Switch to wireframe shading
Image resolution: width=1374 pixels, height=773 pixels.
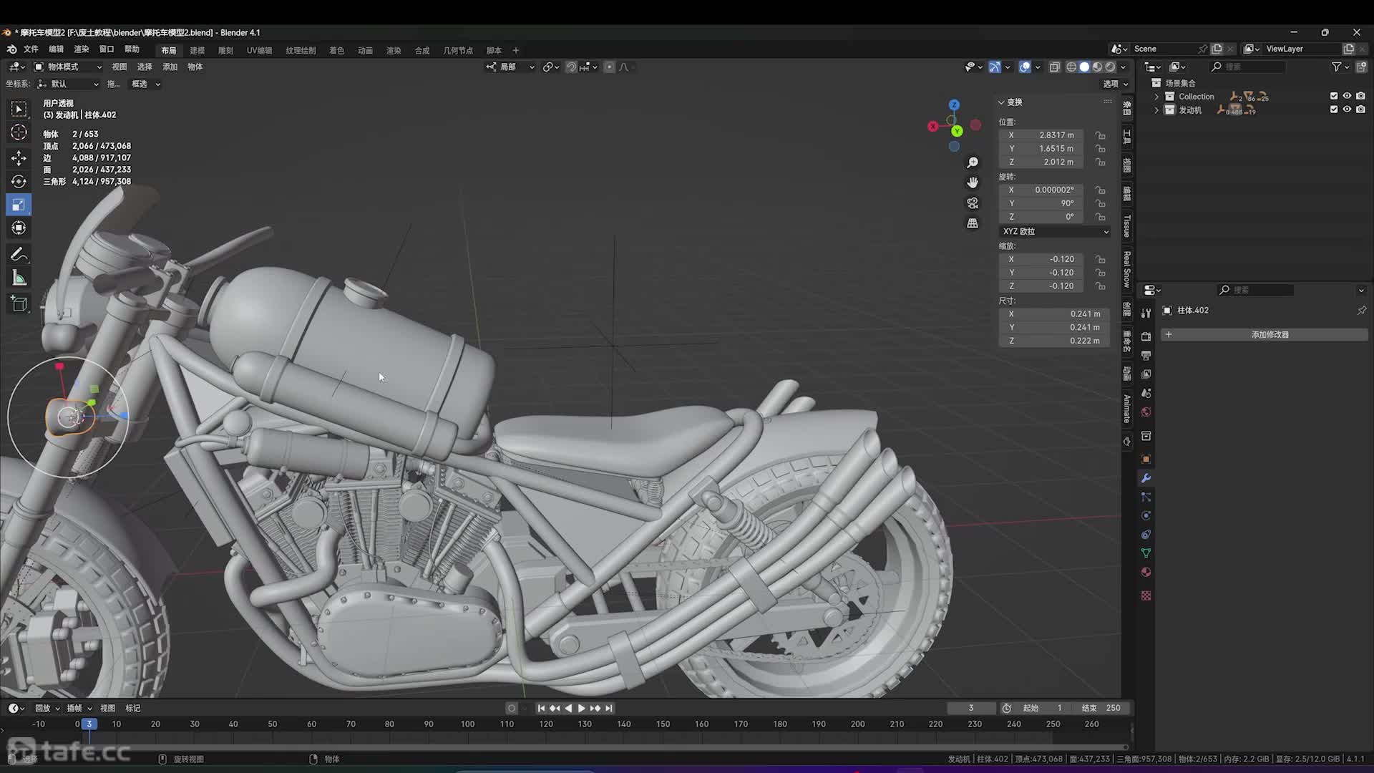click(1071, 67)
